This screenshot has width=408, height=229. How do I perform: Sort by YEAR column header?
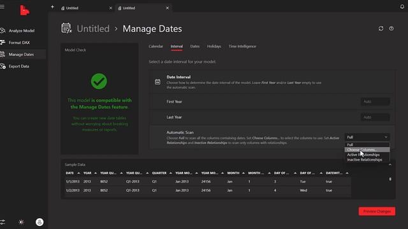87,173
